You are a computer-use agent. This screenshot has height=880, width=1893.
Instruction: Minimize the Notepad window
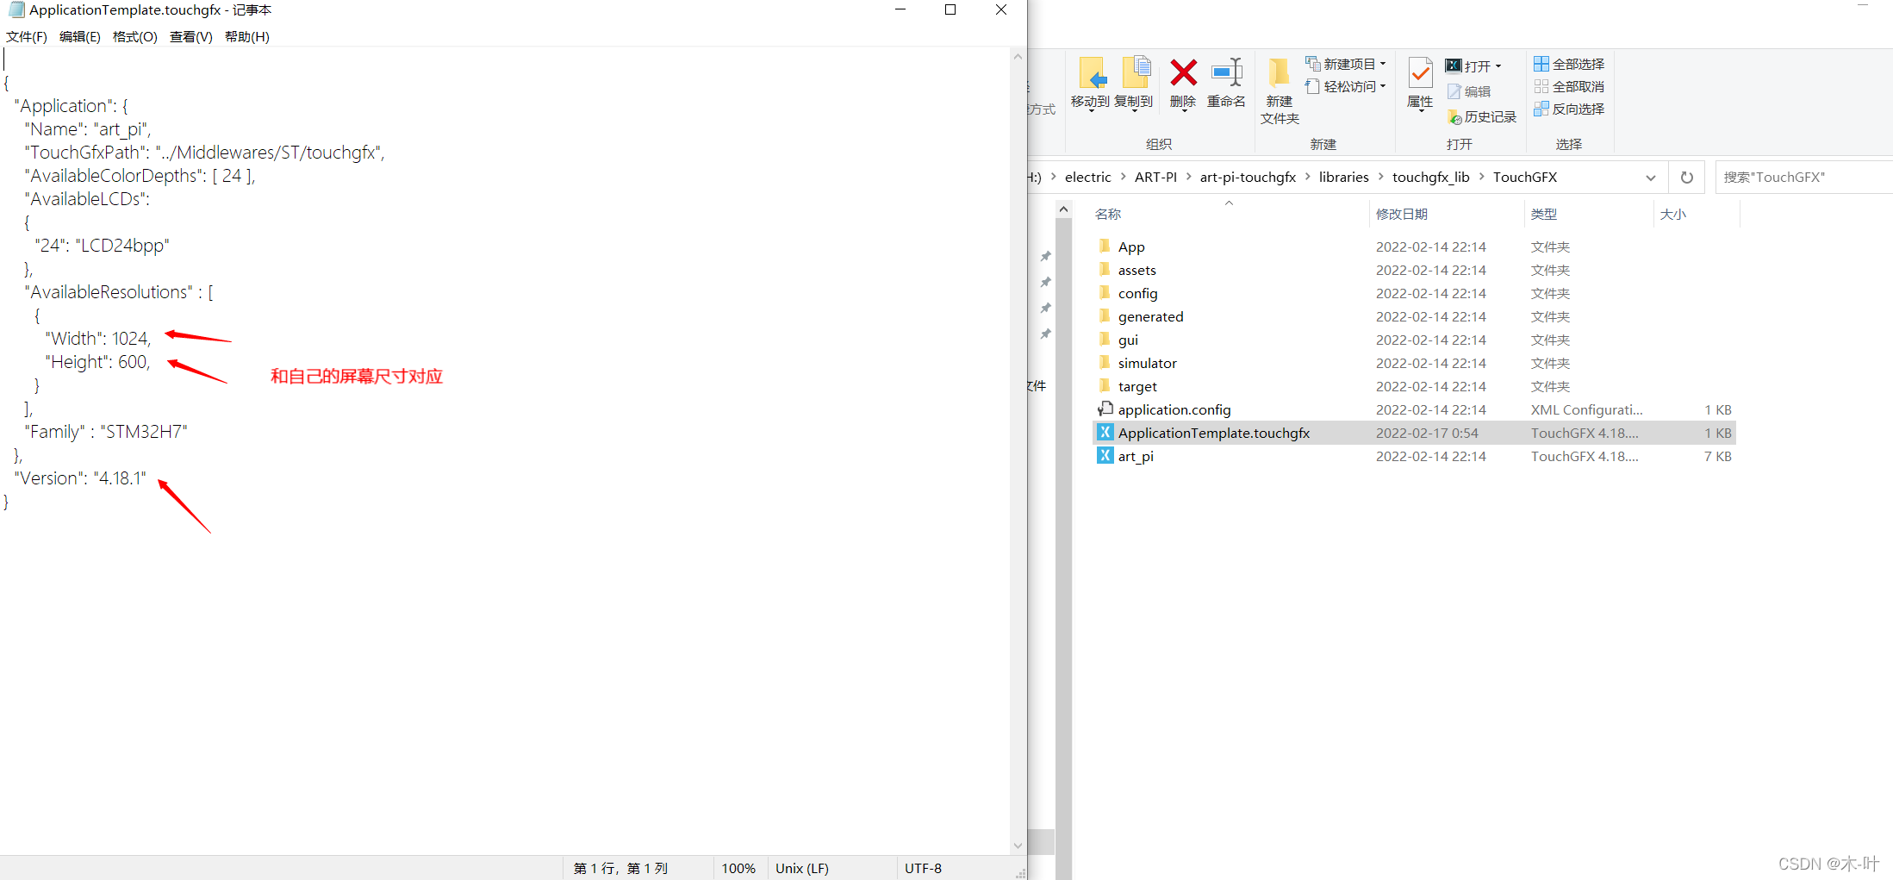[900, 9]
